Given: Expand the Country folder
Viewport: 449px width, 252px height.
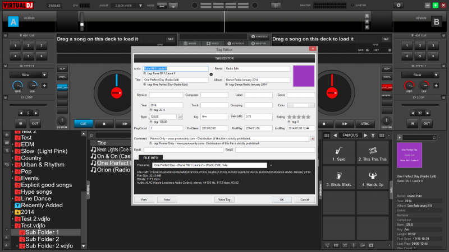Looking at the screenshot, I should tap(12, 158).
